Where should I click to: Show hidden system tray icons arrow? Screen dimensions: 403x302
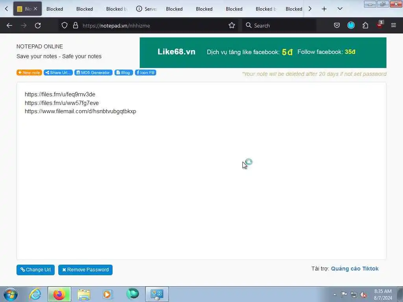(335, 295)
